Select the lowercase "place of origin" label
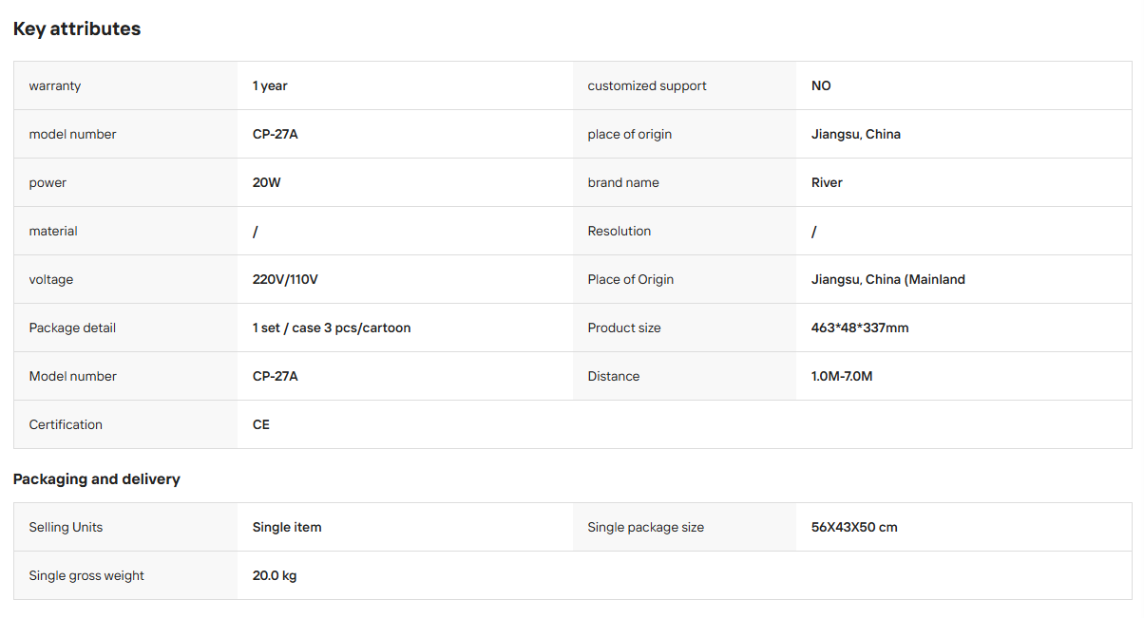This screenshot has width=1144, height=618. tap(630, 135)
